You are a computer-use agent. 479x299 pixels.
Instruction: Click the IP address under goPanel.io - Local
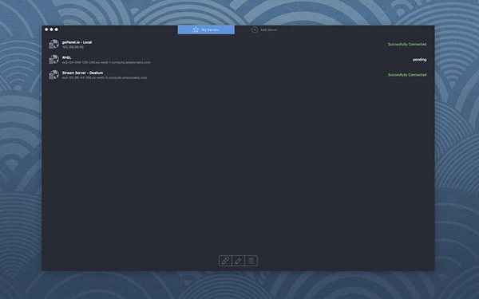[x=73, y=47]
